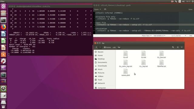Open the Files menu in the top bar
The height and width of the screenshot is (109, 194).
point(2,1)
